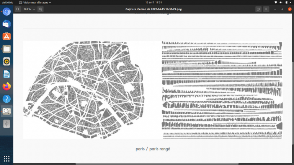
Task: Toggle the image gallery view button
Action: (258, 9)
